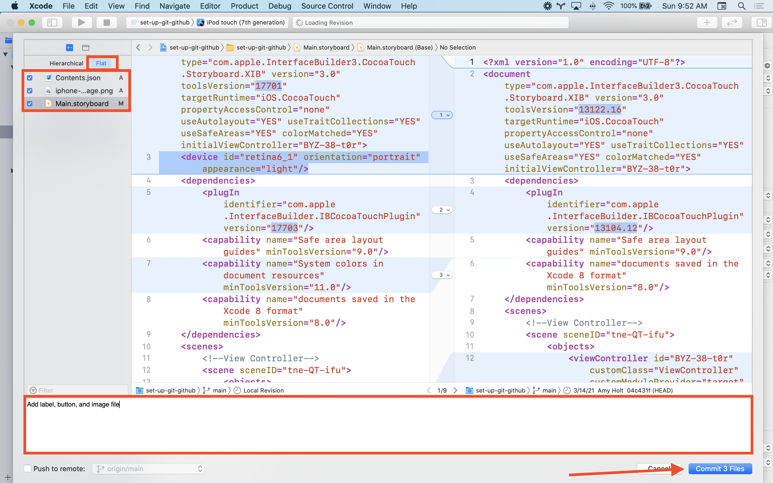Click the Loading Revision activity status

(430, 22)
